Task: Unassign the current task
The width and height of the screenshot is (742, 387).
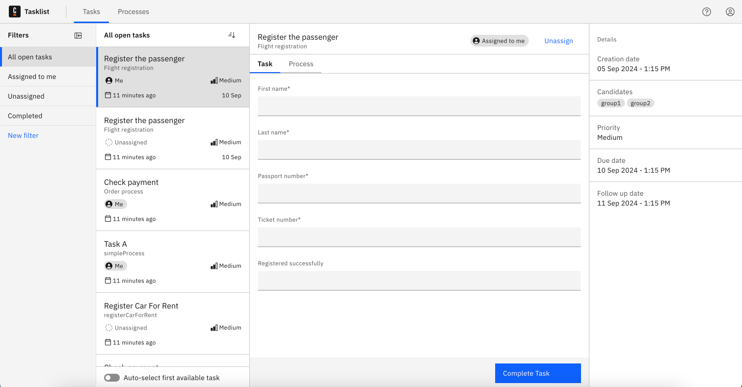Action: (x=558, y=41)
